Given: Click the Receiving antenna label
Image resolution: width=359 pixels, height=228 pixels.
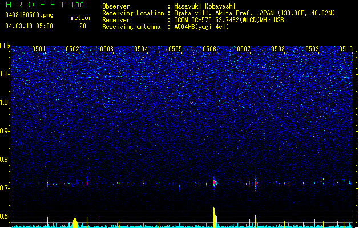Looking at the screenshot, I should (131, 27).
